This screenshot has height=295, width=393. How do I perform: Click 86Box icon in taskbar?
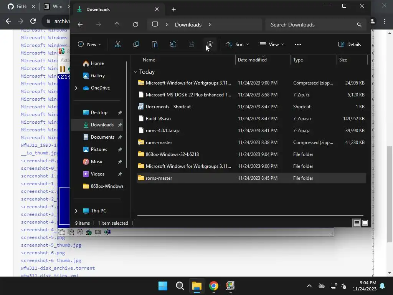pyautogui.click(x=230, y=286)
